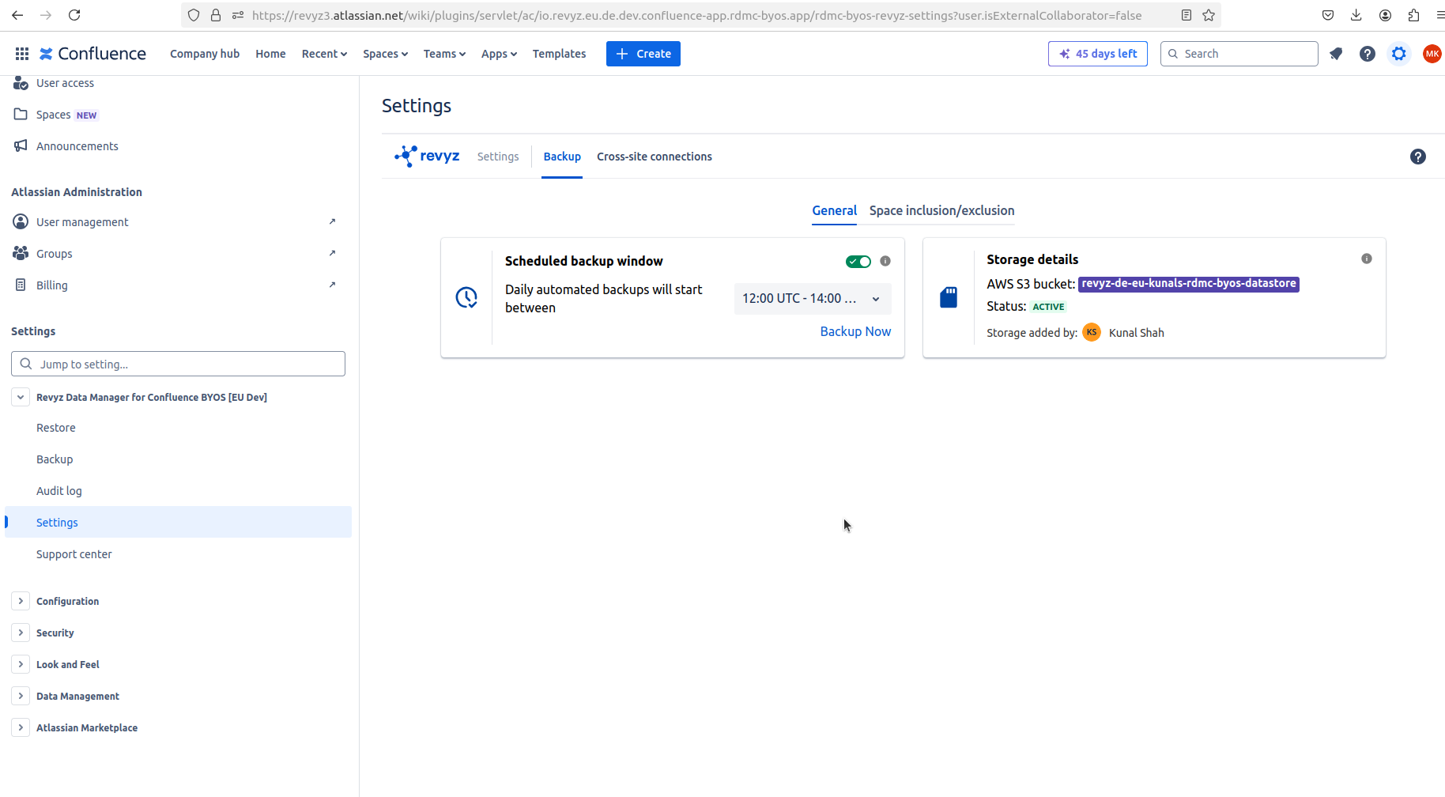Select Settings item in sidebar
This screenshot has height=797, width=1445.
click(x=178, y=522)
